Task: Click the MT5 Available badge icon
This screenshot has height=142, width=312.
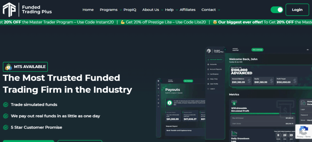Action: pos(9,67)
